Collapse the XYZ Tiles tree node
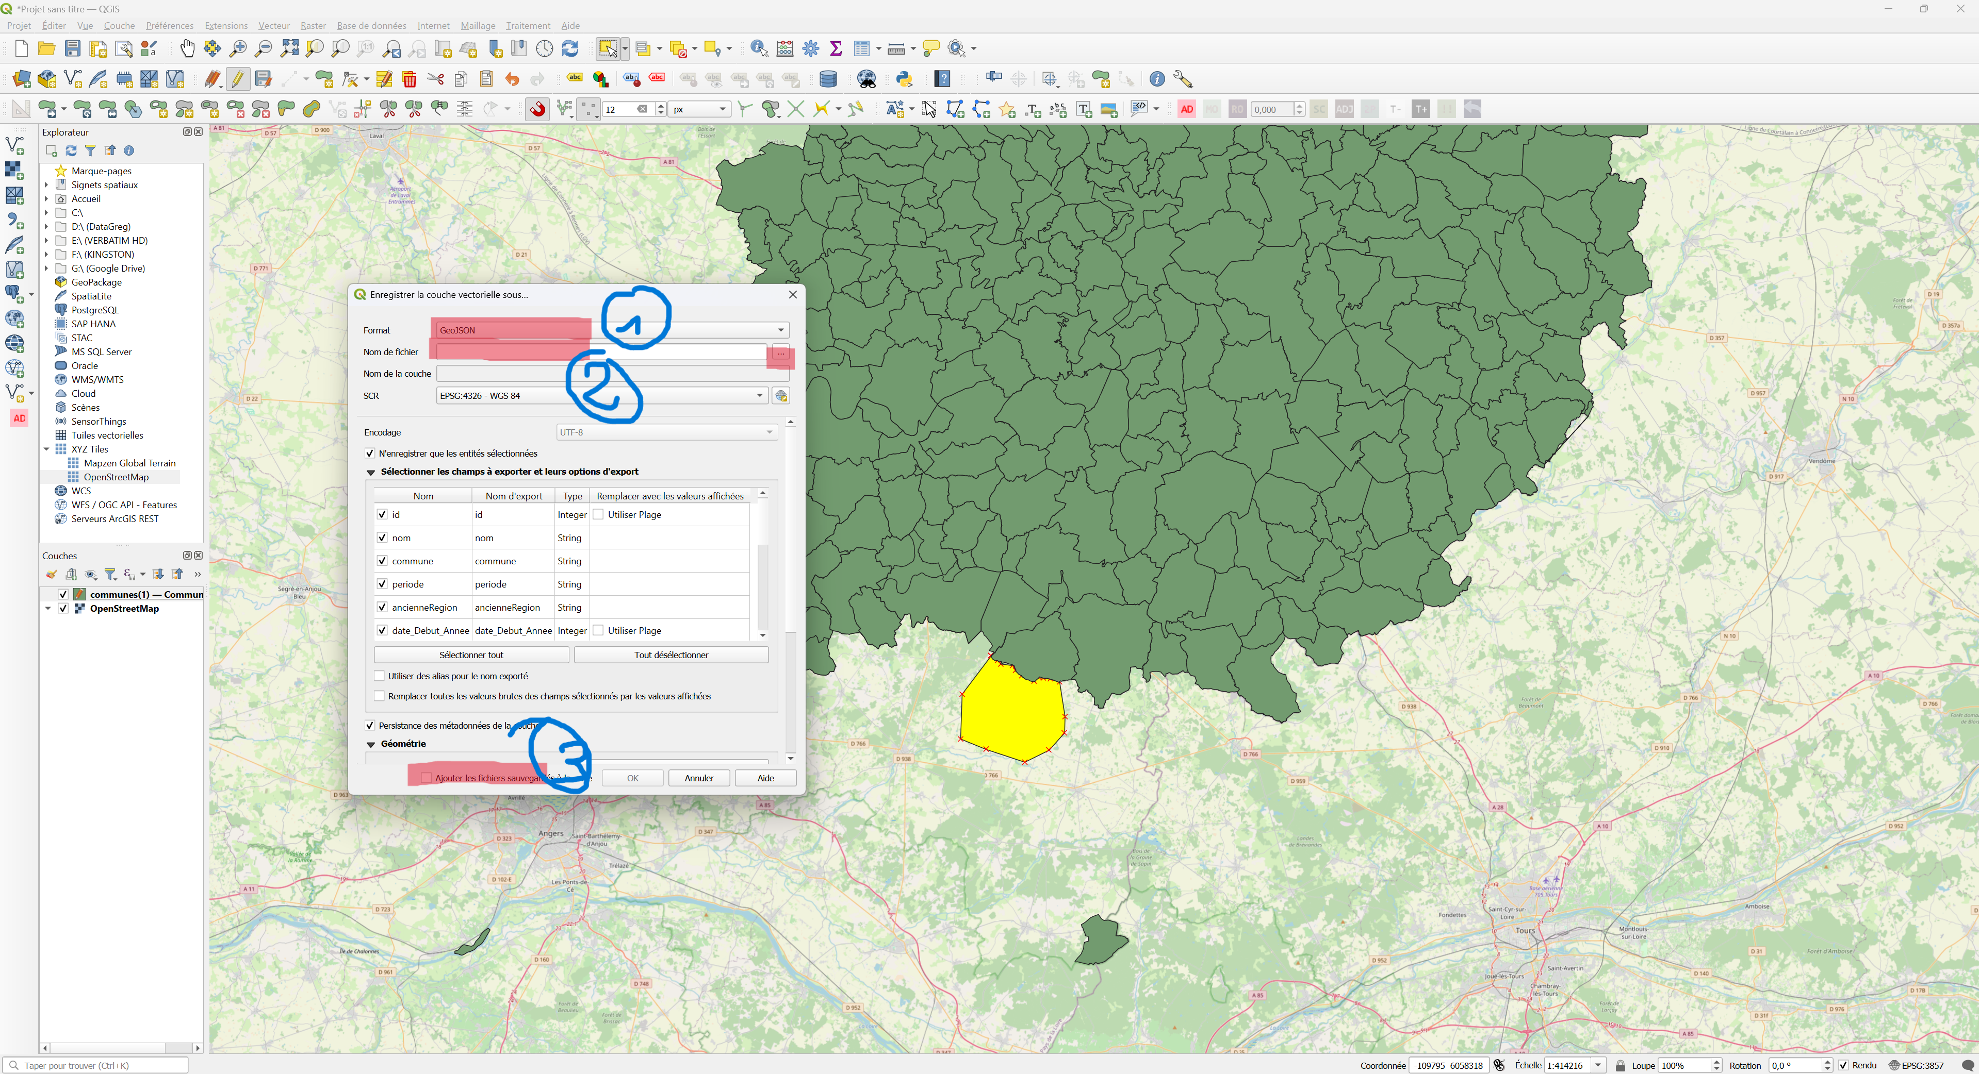This screenshot has width=1979, height=1074. (x=47, y=450)
